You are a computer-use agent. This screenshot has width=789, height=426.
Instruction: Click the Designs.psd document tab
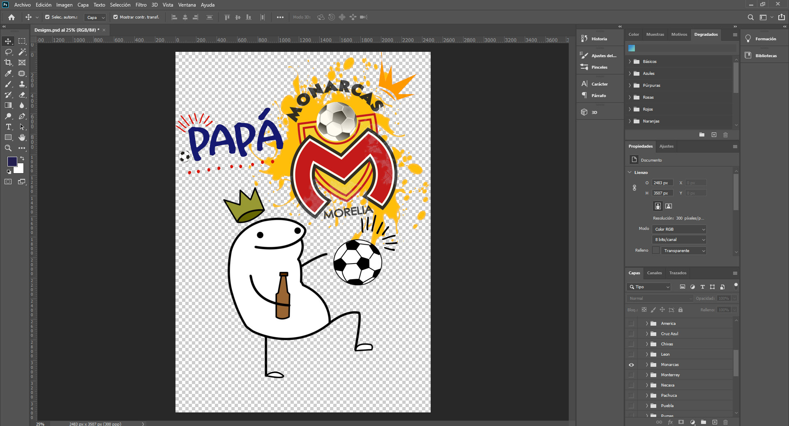(66, 30)
